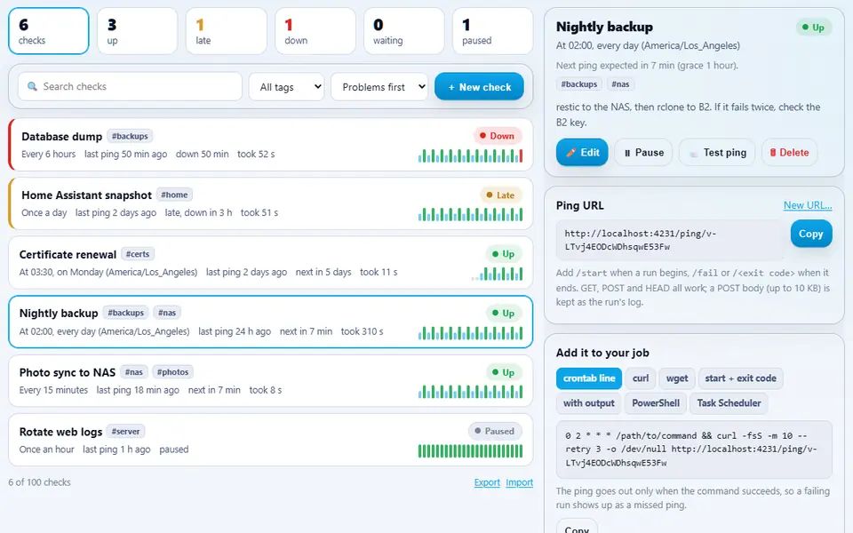853x533 pixels.
Task: Click #nas tag on Nightly backup list row
Action: [167, 313]
